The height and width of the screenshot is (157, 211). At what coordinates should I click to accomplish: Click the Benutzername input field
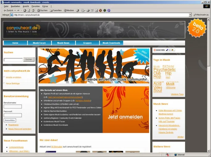(x=13, y=107)
